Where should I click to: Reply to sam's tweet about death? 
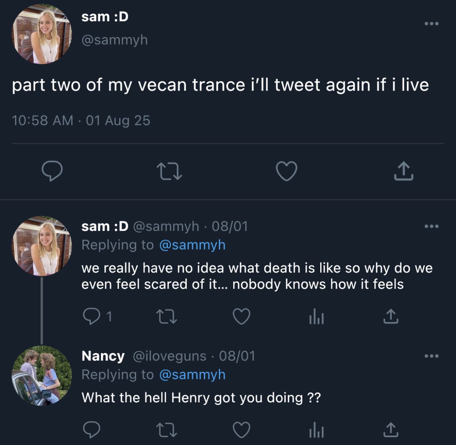[x=92, y=316]
